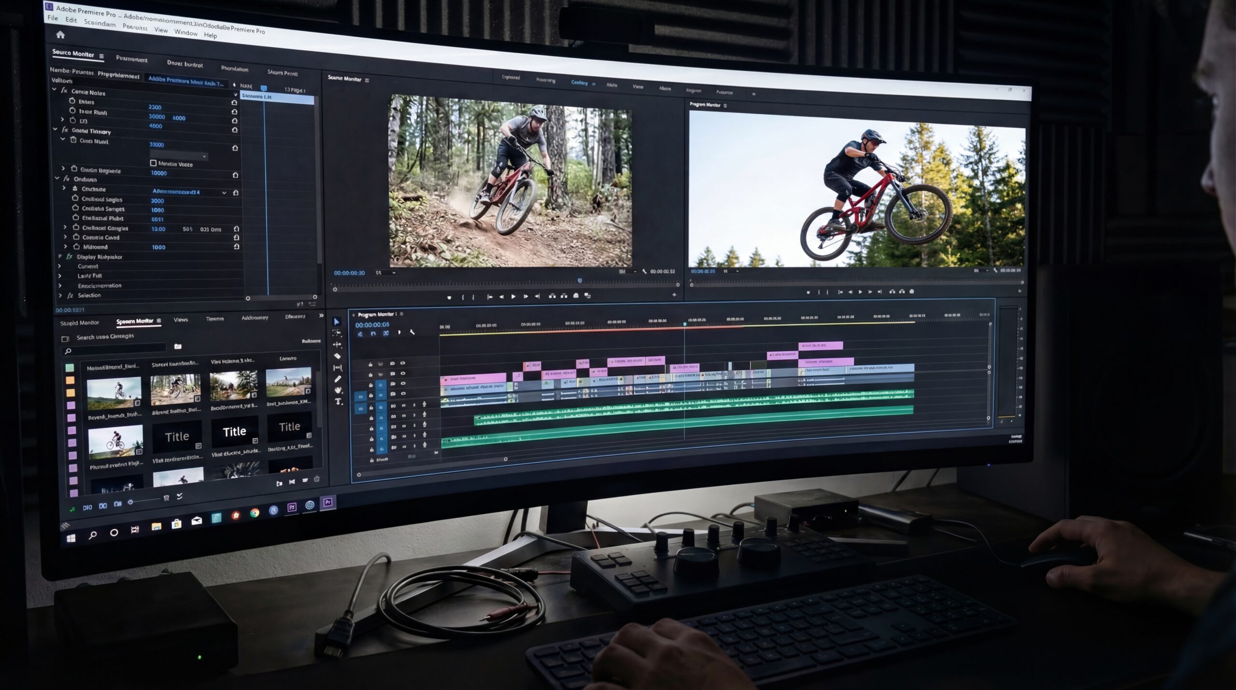This screenshot has height=690, width=1236.
Task: Play the bike jump preview monitor
Action: 860,292
